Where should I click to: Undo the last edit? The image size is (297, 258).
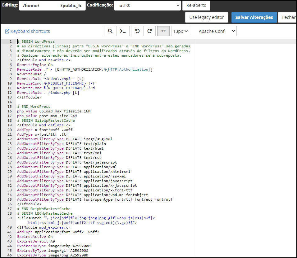coord(137,31)
